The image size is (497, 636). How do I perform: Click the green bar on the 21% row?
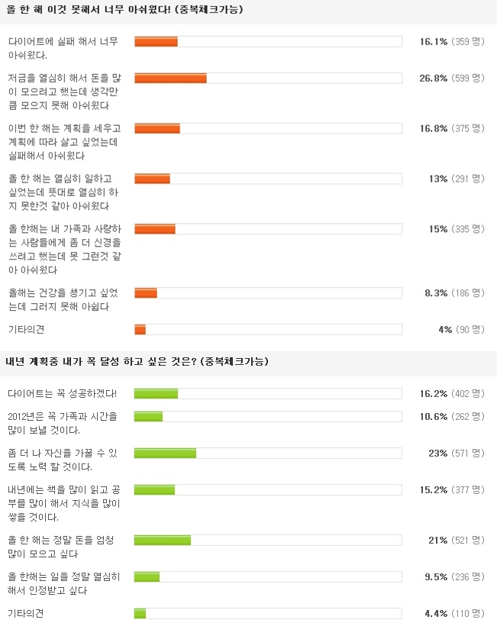point(162,541)
